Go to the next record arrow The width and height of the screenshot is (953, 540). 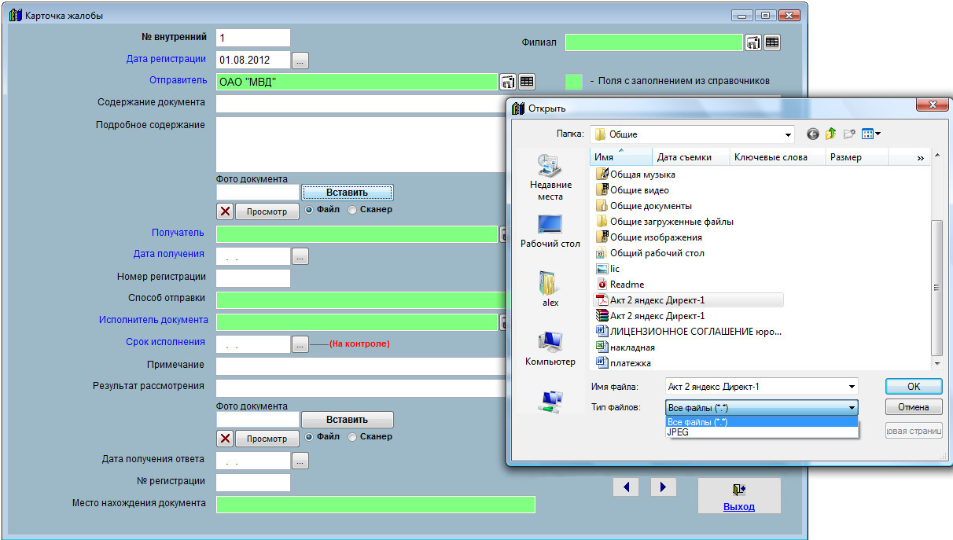tap(663, 487)
